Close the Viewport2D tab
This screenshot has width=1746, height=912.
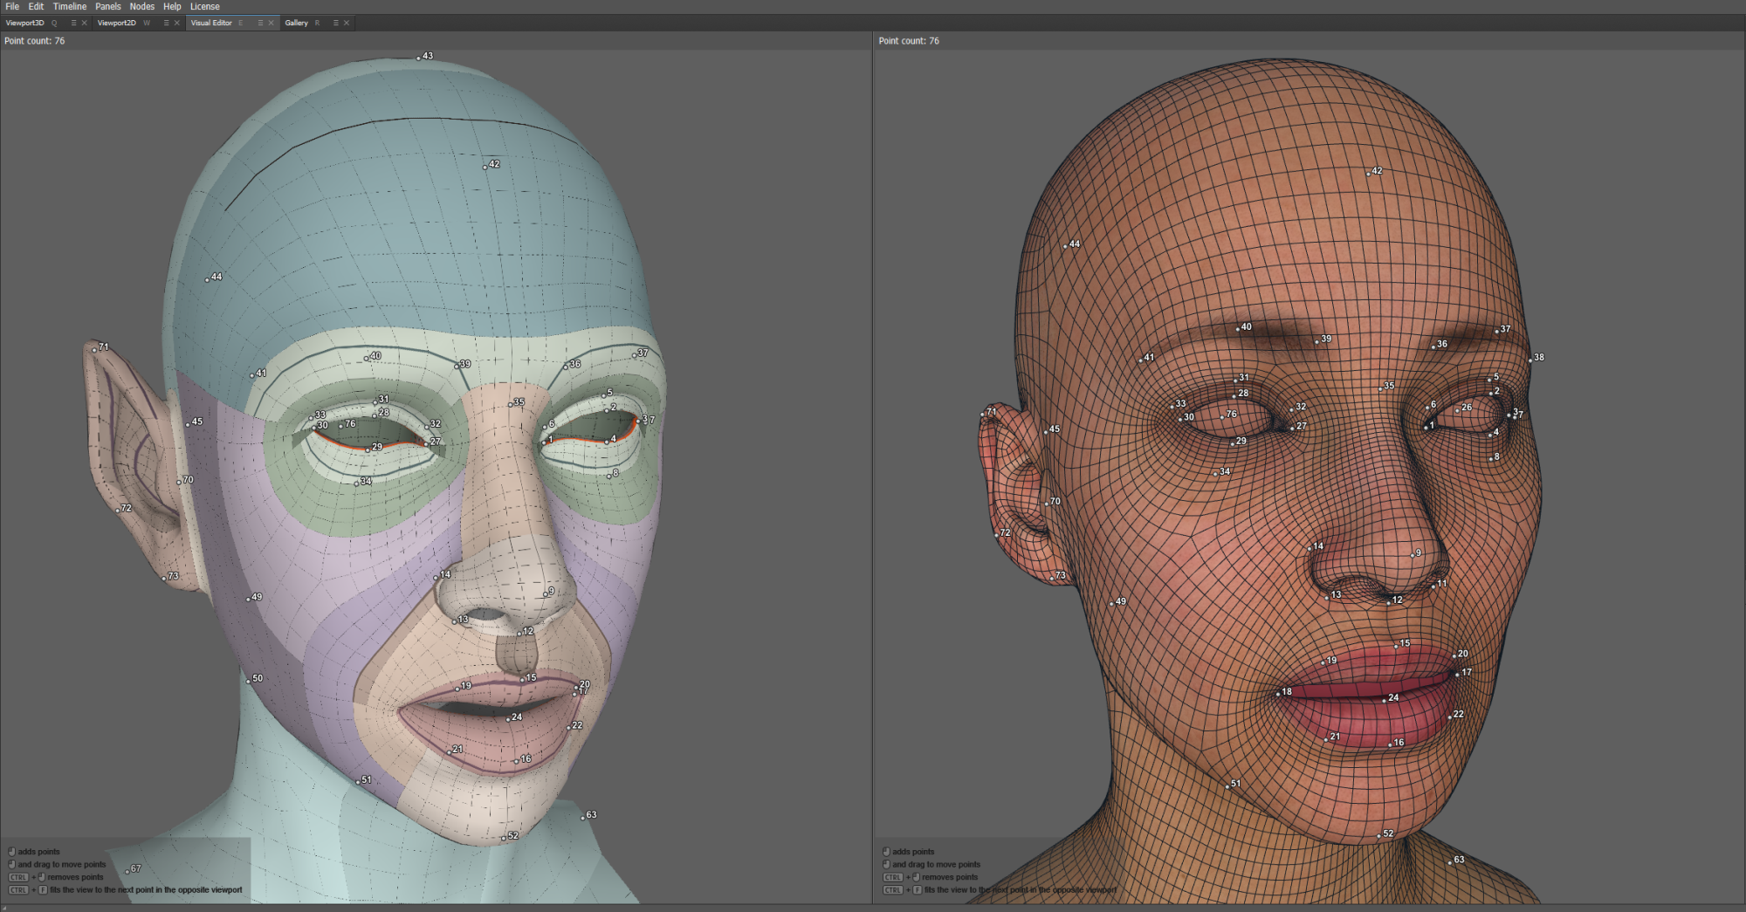coord(177,24)
